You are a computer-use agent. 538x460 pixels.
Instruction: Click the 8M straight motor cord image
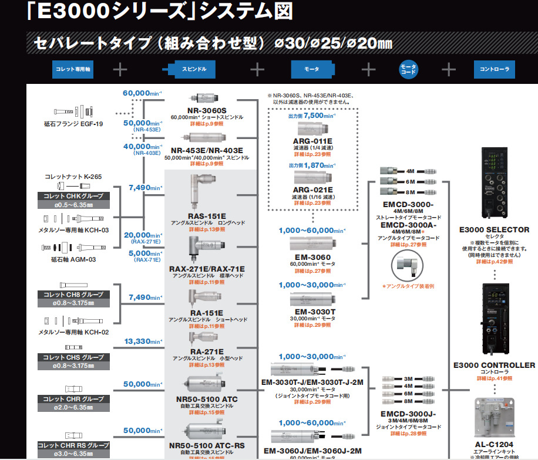click(408, 192)
